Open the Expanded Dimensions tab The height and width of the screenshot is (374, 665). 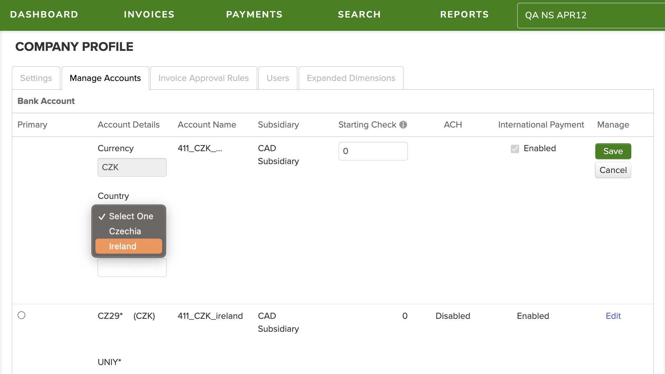(x=351, y=78)
